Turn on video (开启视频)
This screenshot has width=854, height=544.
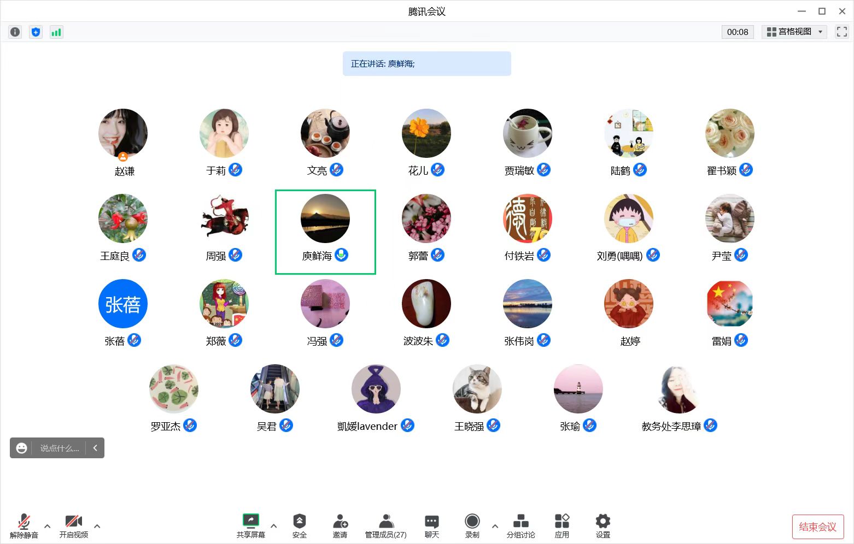pos(74,525)
